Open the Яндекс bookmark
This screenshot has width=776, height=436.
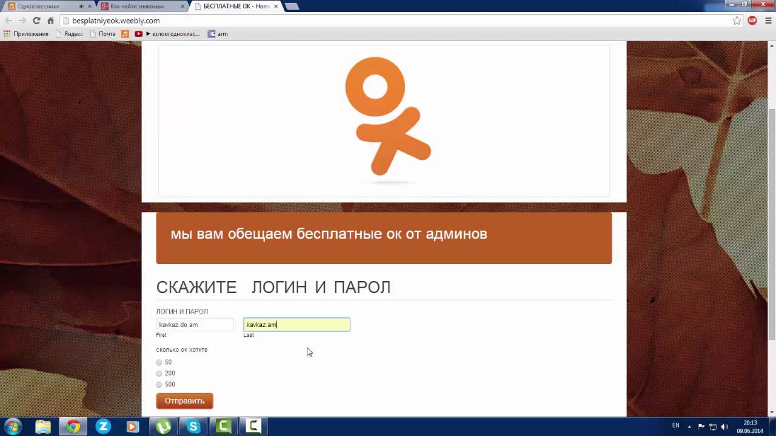click(x=69, y=34)
